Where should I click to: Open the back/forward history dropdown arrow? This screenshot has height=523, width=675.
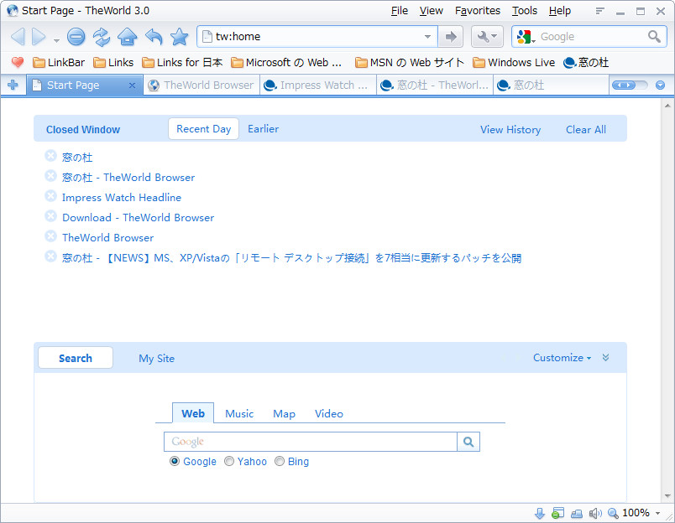(x=56, y=41)
